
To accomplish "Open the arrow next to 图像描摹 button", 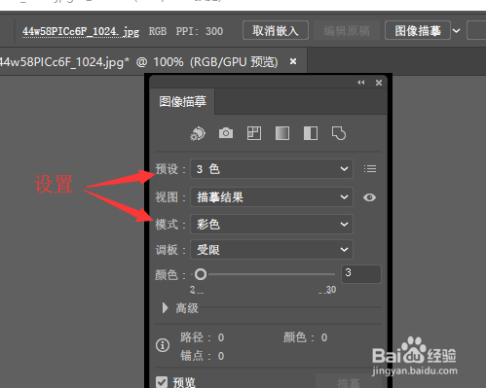I will [x=457, y=31].
